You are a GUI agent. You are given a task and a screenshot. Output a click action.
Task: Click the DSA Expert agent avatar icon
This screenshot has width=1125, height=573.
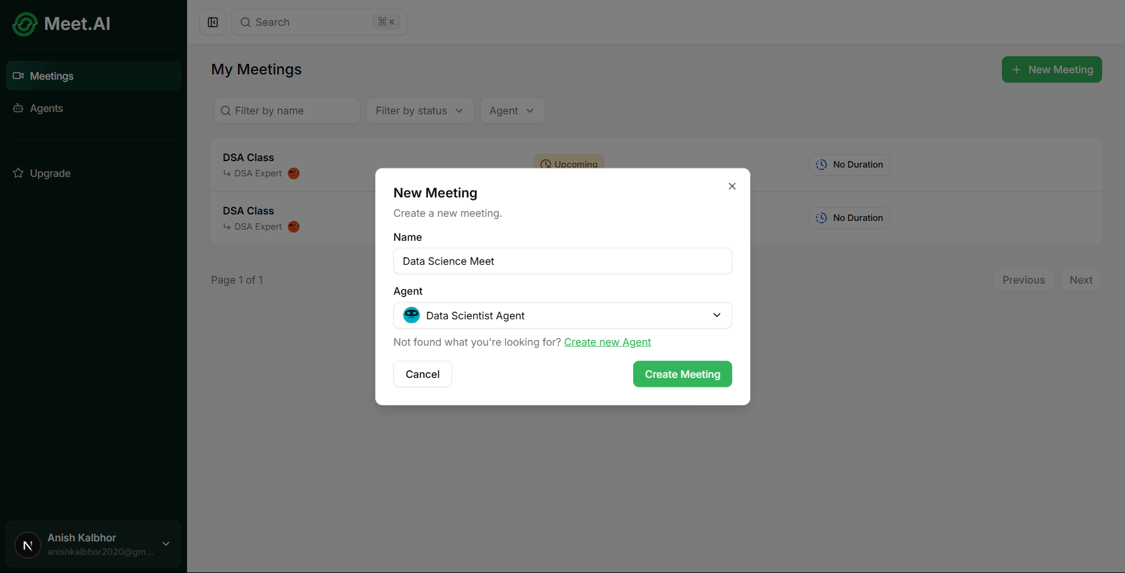pyautogui.click(x=293, y=173)
